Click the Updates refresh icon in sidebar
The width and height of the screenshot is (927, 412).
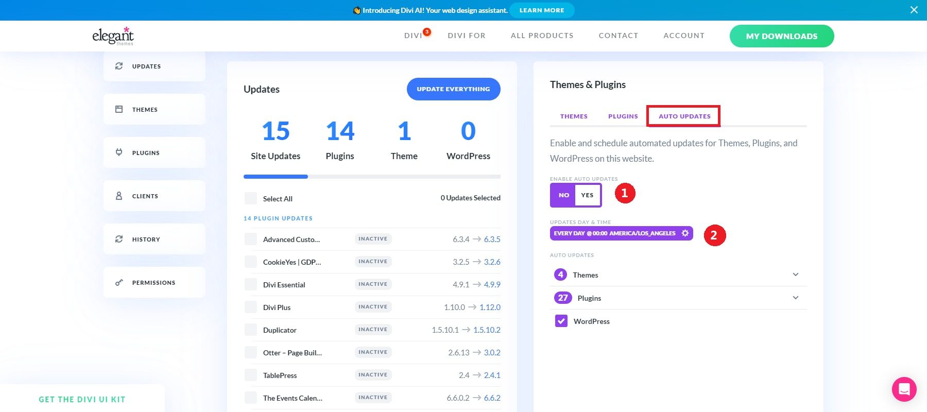click(119, 66)
